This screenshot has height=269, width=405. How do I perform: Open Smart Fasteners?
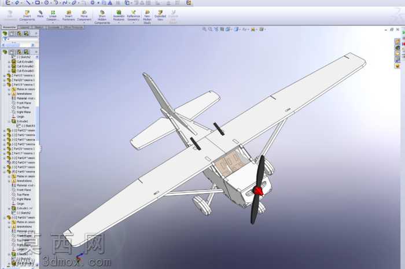pos(68,16)
